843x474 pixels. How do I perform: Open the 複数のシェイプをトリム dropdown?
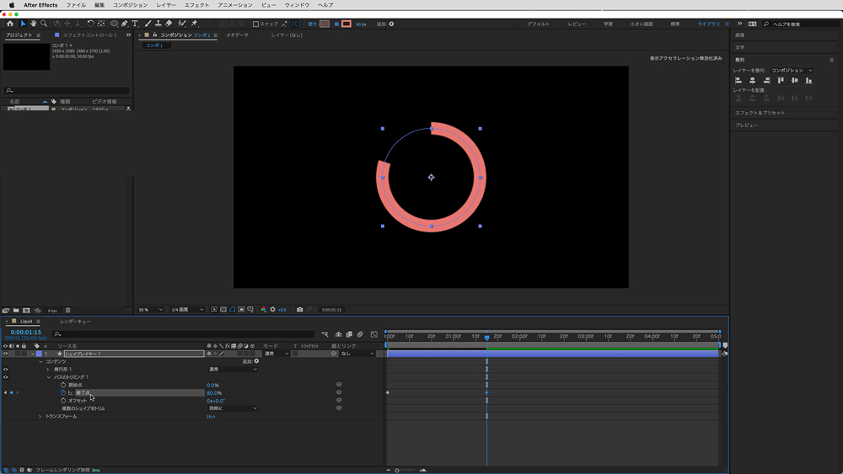coord(233,408)
